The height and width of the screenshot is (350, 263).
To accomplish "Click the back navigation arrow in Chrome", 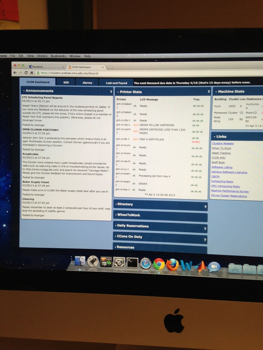I will (x=15, y=73).
